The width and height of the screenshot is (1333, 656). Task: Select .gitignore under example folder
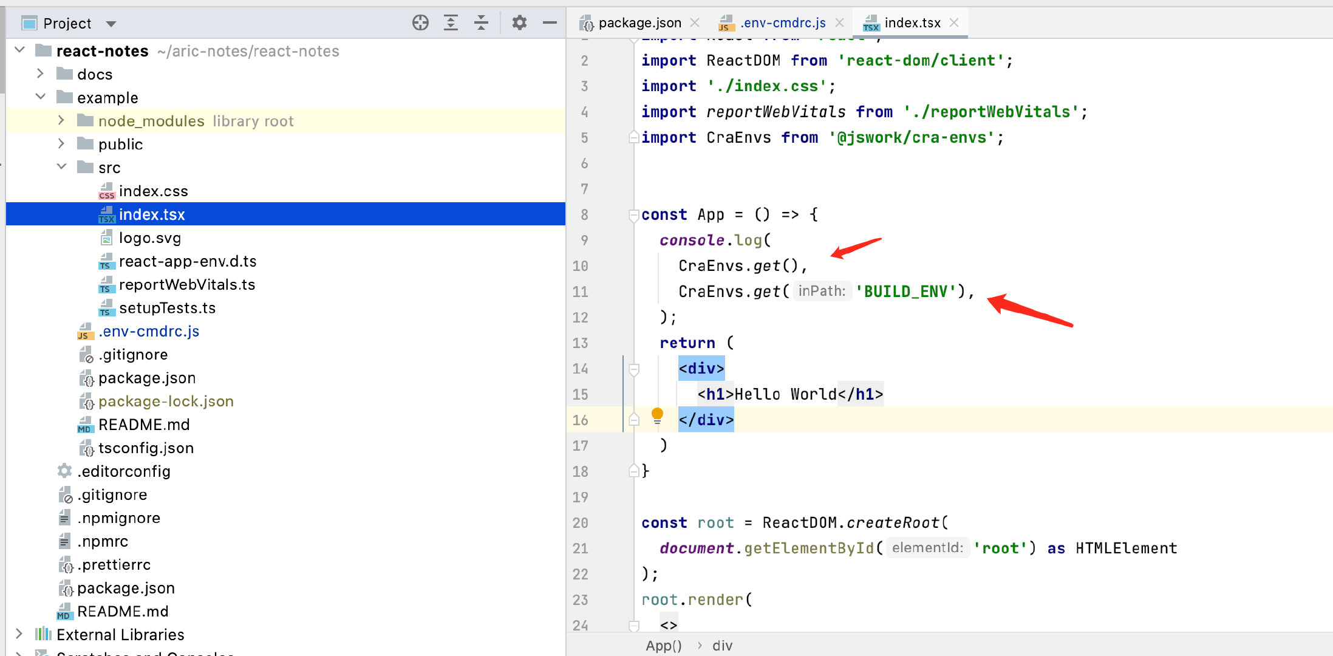pos(133,354)
